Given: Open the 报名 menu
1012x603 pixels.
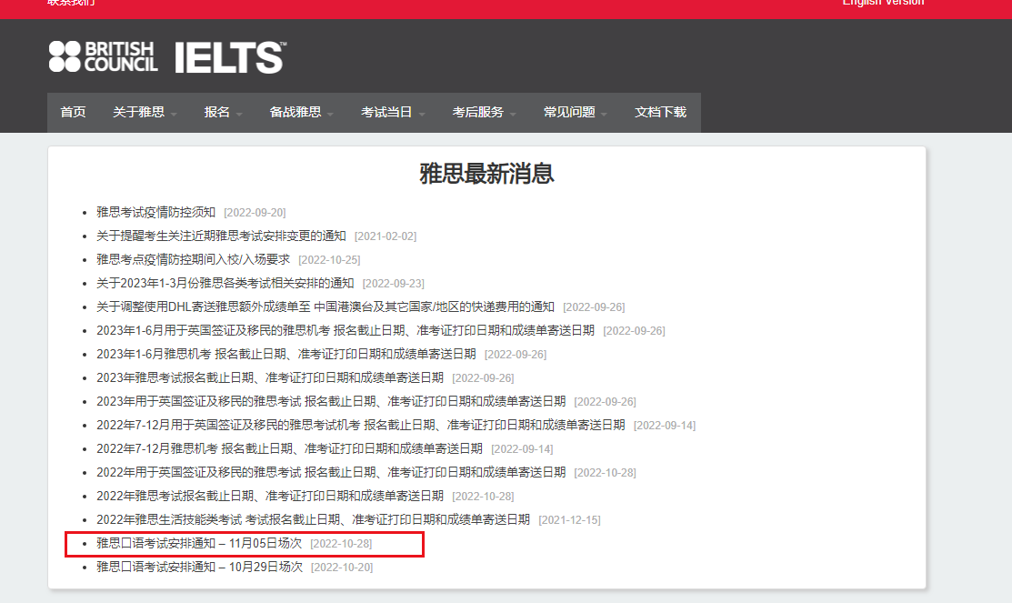Looking at the screenshot, I should coord(216,113).
